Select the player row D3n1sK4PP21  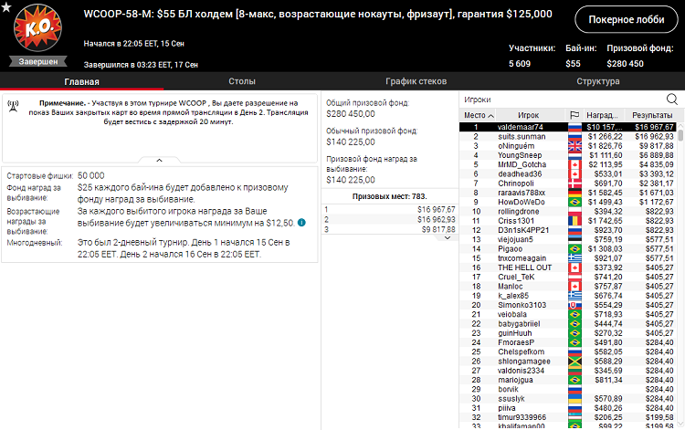(x=568, y=230)
